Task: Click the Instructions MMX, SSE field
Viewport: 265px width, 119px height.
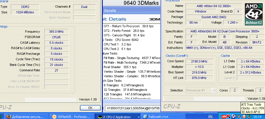Action: (x=225, y=48)
